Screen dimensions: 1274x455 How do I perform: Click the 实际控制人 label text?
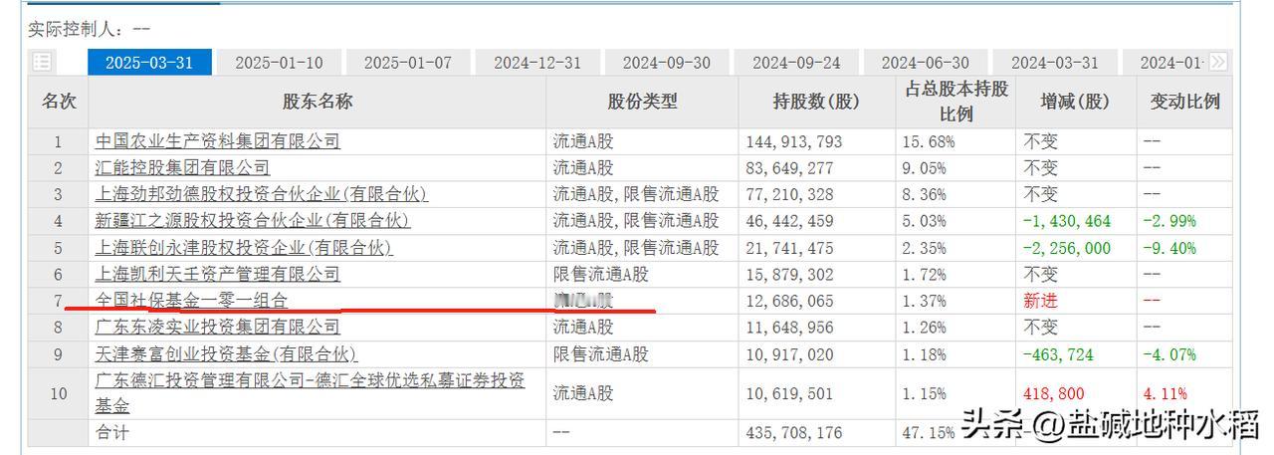(75, 29)
